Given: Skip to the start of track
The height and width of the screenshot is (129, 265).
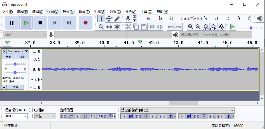Looking at the screenshot, I should point(54,23).
